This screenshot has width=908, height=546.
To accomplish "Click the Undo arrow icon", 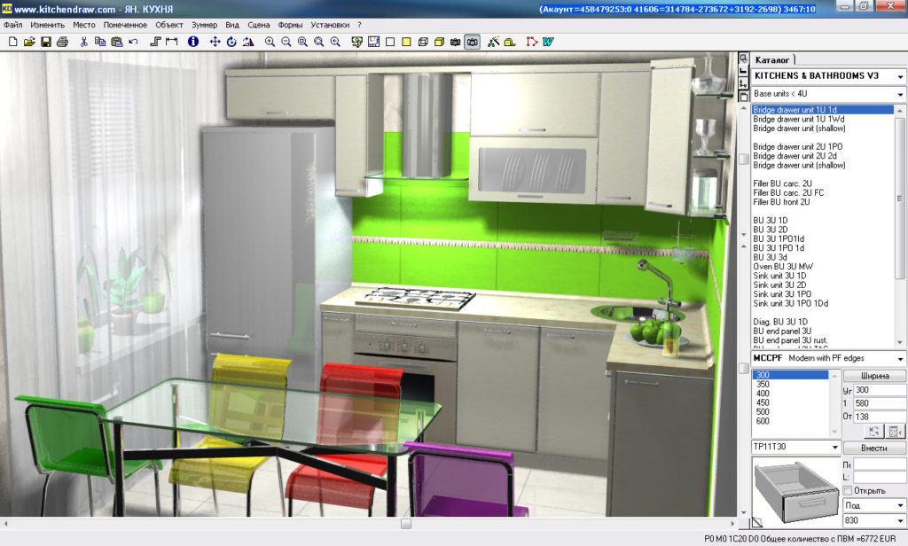I will point(133,42).
